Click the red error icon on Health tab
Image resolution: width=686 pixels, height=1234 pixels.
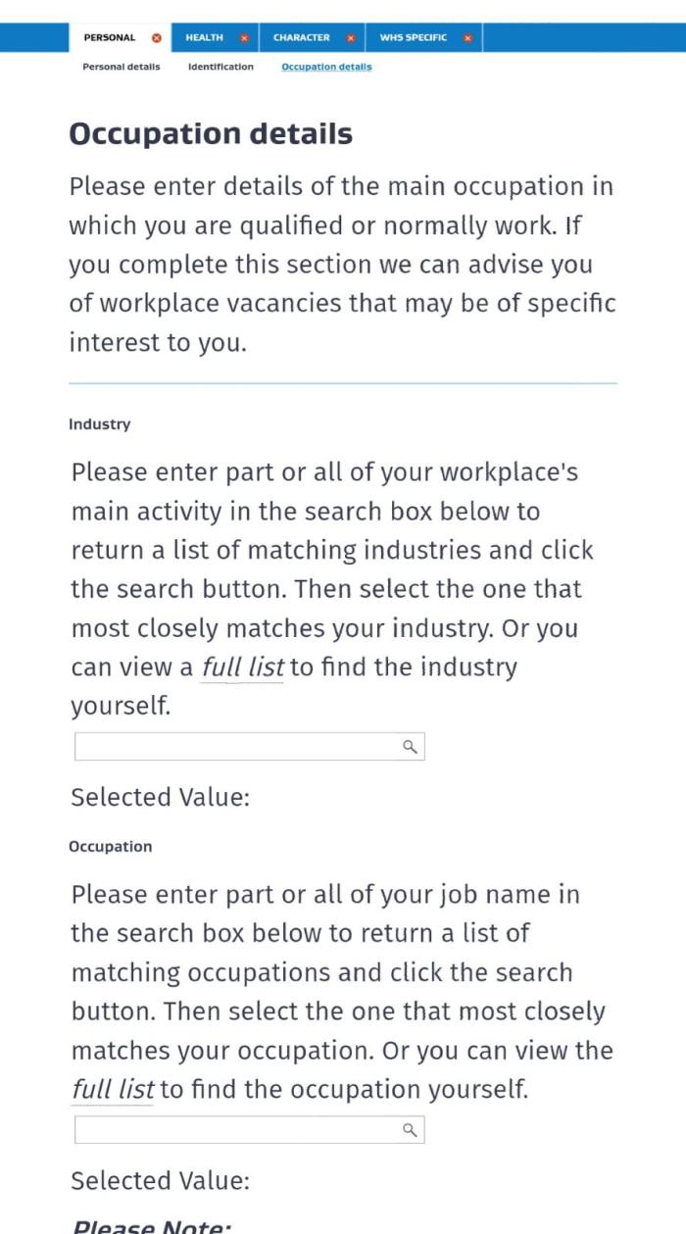tap(244, 38)
